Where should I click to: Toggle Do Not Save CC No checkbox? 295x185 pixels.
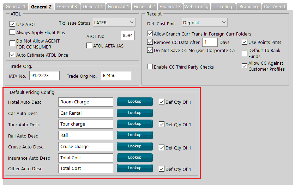[x=150, y=50]
